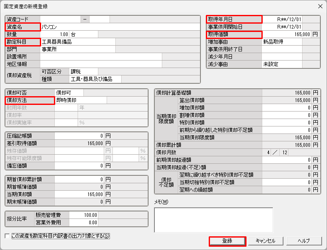The image size is (327, 250).
Task: Click the 取得年月日 date field
Action: pos(282,19)
